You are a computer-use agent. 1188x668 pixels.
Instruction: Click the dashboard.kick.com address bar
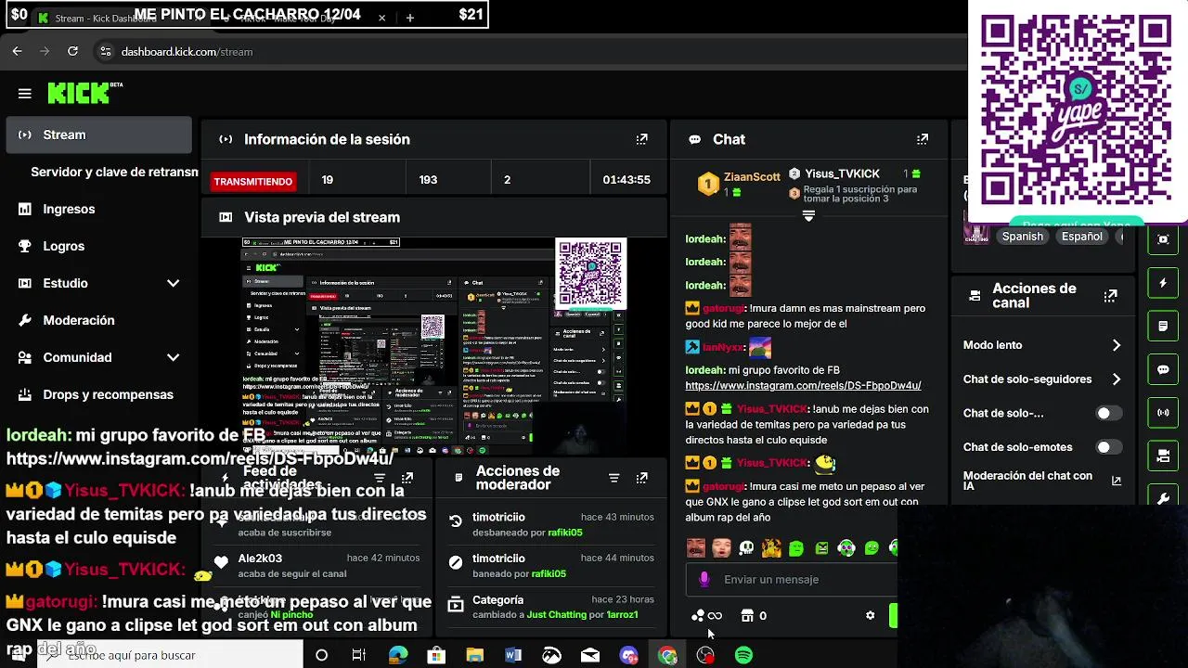point(187,52)
